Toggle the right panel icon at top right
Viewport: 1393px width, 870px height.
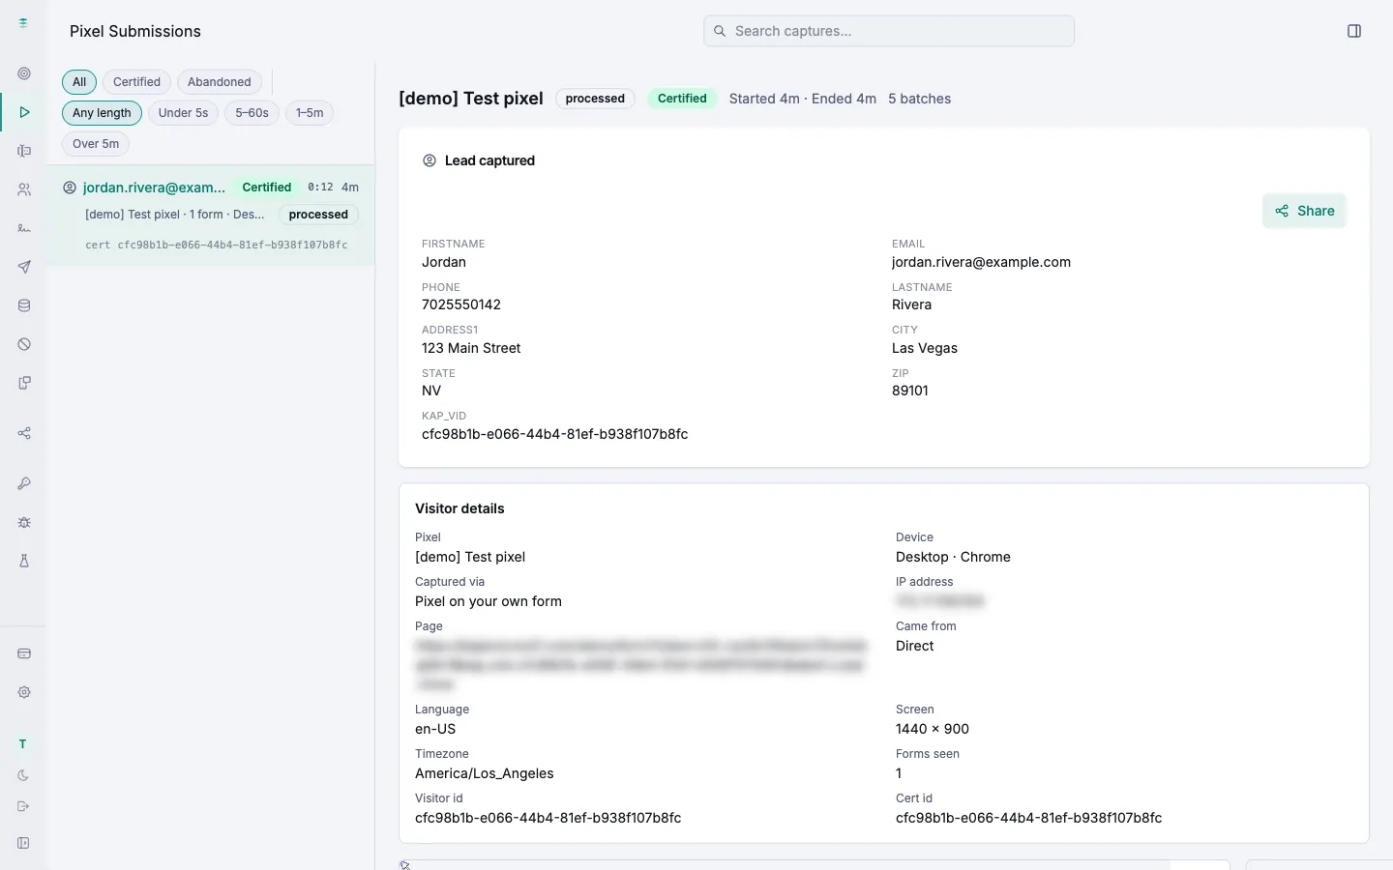click(x=1354, y=31)
